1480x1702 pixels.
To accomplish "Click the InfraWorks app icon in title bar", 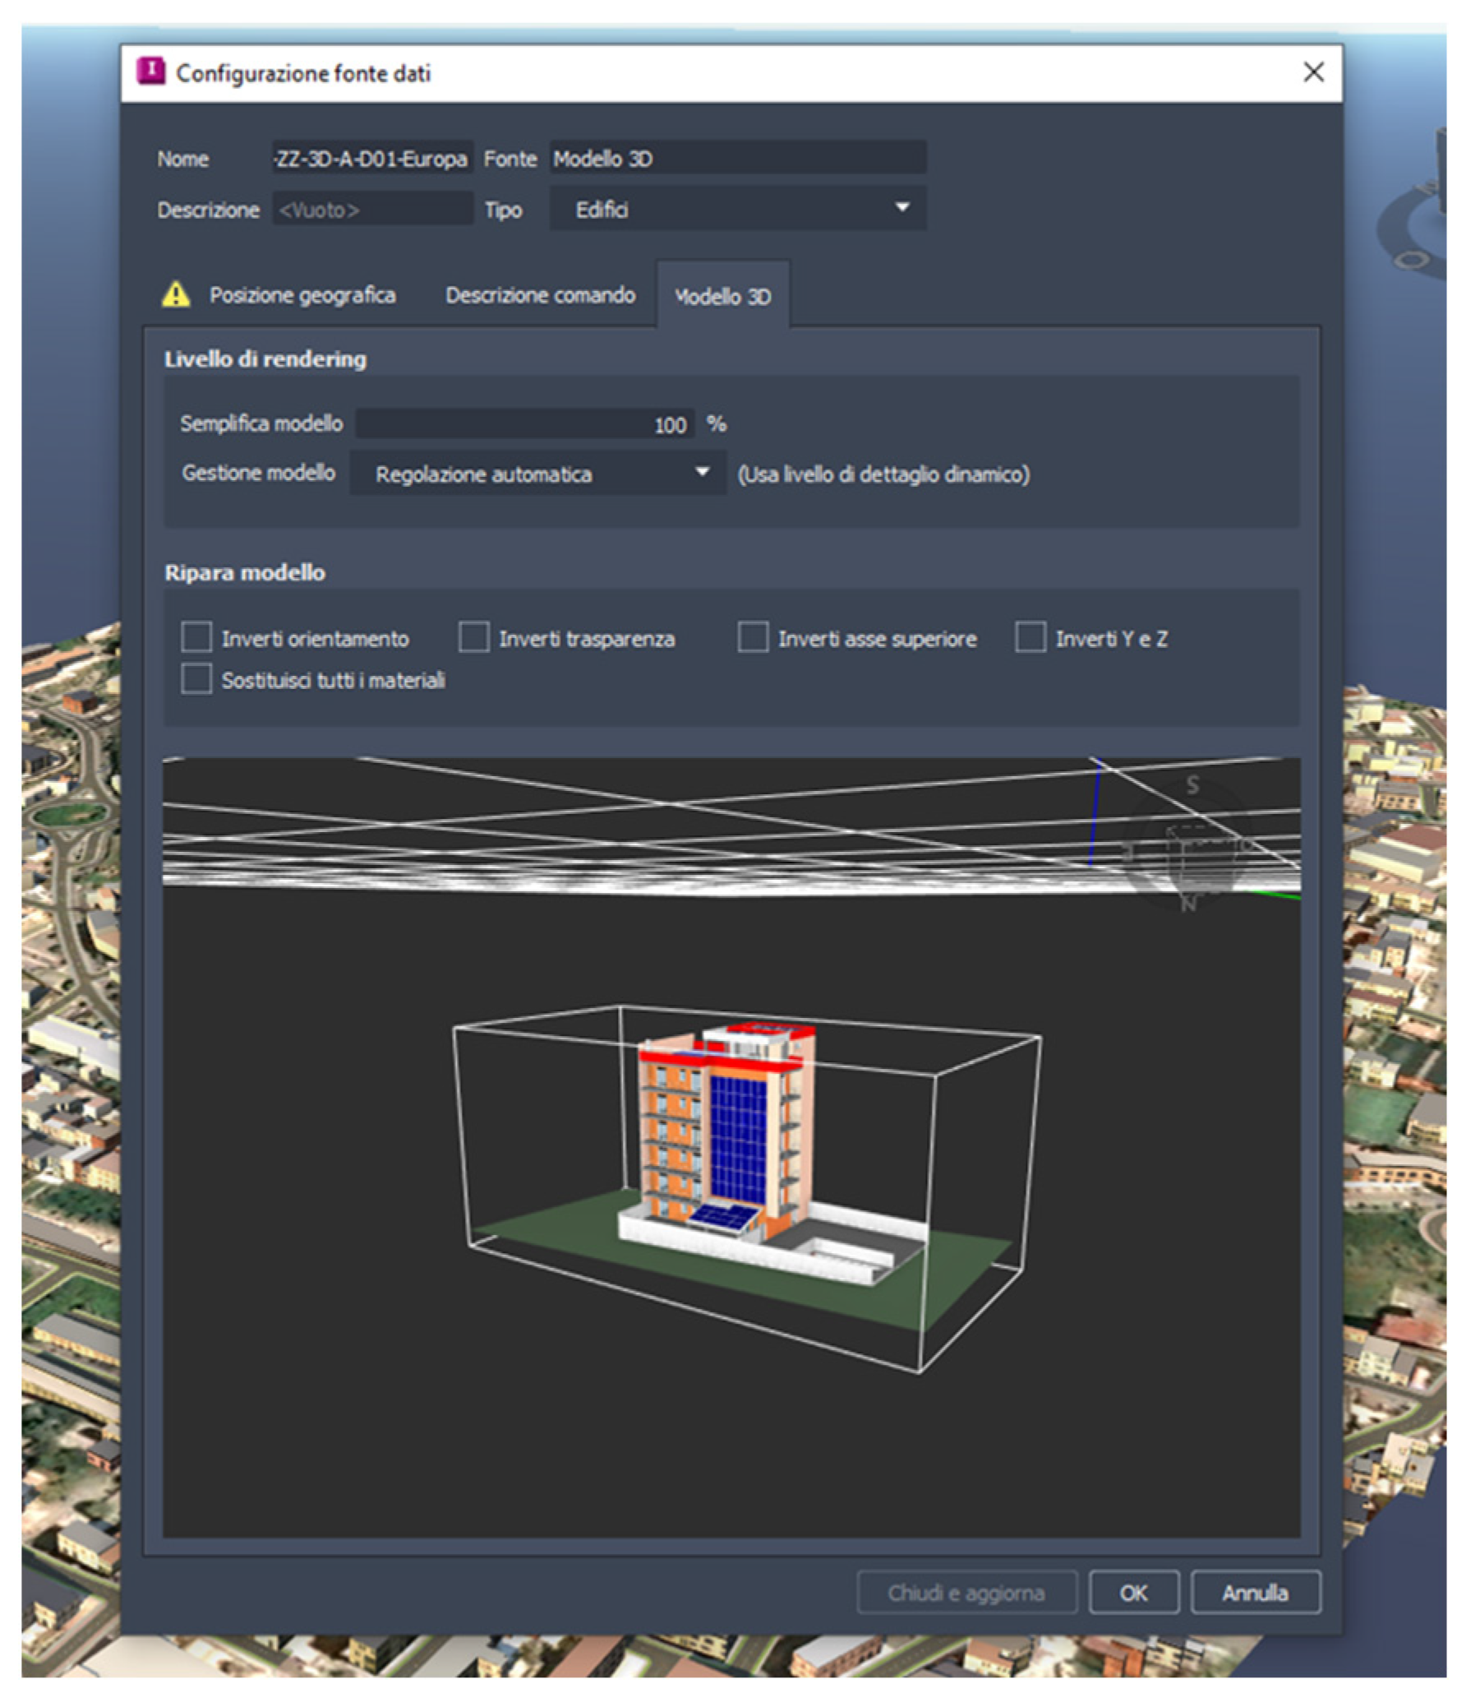I will pyautogui.click(x=151, y=71).
